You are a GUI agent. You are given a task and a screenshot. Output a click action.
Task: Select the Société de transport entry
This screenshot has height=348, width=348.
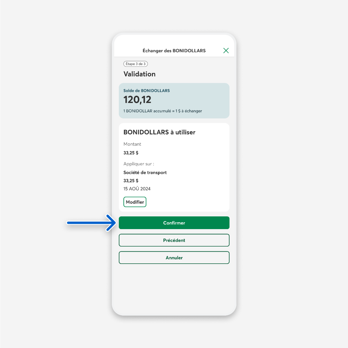(145, 173)
